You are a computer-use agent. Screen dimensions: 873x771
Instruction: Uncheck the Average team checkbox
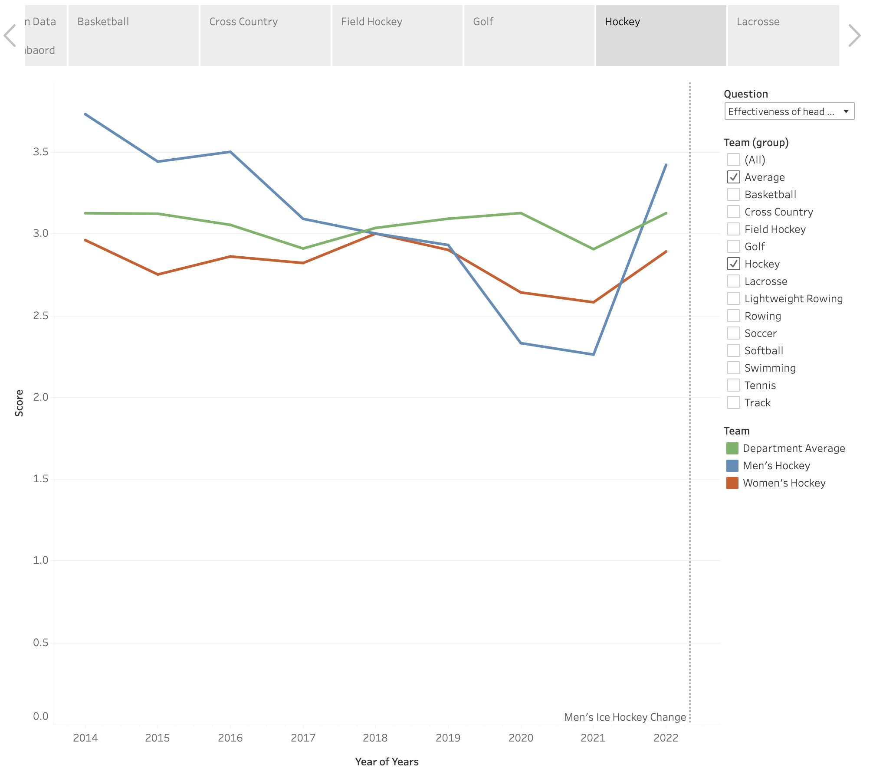point(733,177)
